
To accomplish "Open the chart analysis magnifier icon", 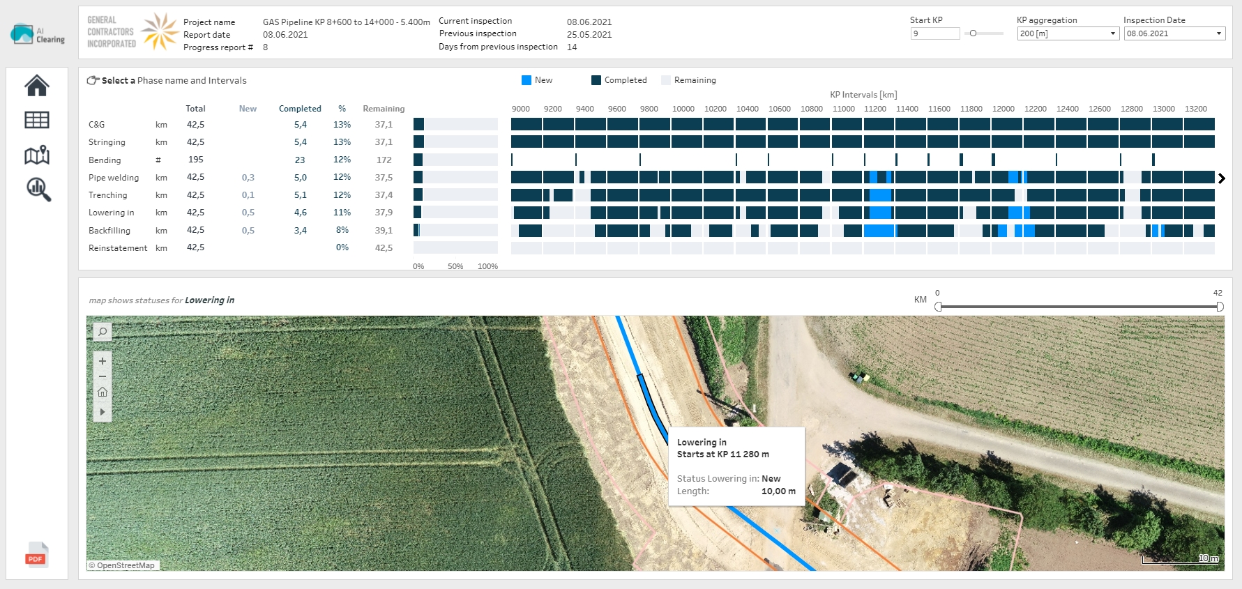I will [x=38, y=189].
